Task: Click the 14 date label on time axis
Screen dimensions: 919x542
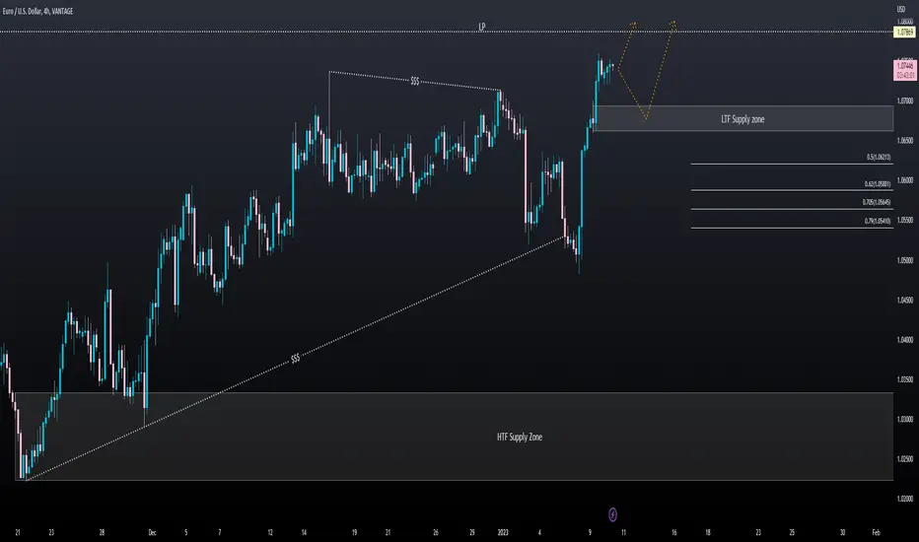Action: 304,532
